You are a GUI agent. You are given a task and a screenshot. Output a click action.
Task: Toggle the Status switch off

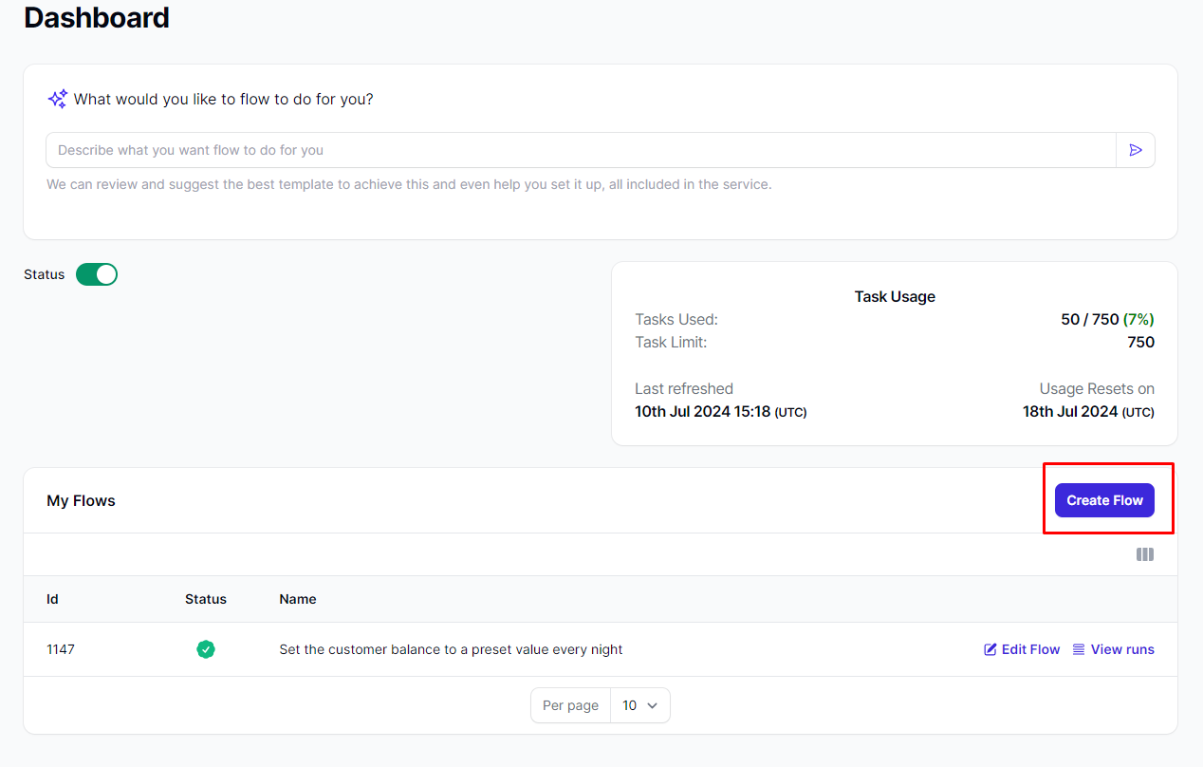(x=97, y=274)
